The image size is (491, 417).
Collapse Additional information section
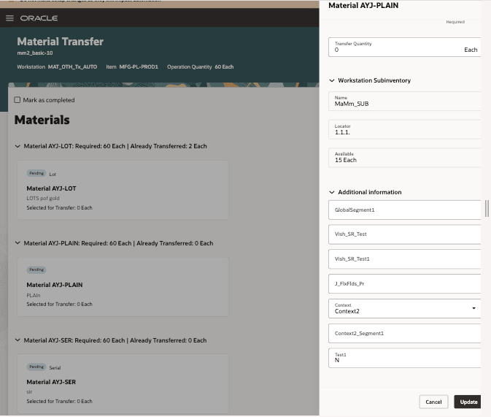coord(332,192)
